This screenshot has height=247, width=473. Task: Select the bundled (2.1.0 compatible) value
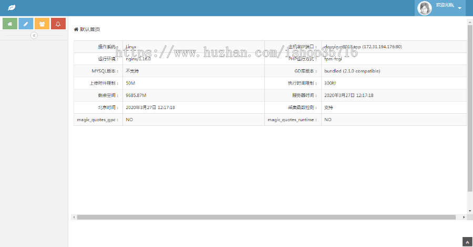pos(352,71)
